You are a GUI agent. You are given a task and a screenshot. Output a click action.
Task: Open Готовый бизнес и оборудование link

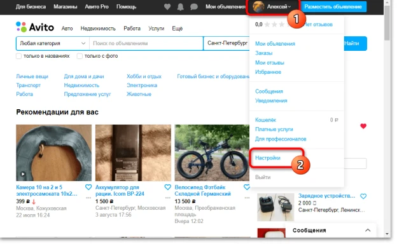213,76
